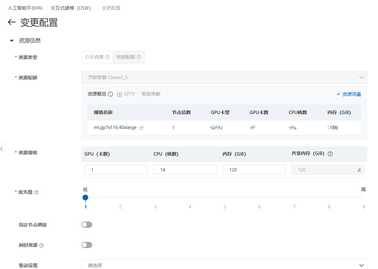Copy the ml.gp7vf.16.40xlarge spec name
The image size is (378, 269).
click(141, 128)
